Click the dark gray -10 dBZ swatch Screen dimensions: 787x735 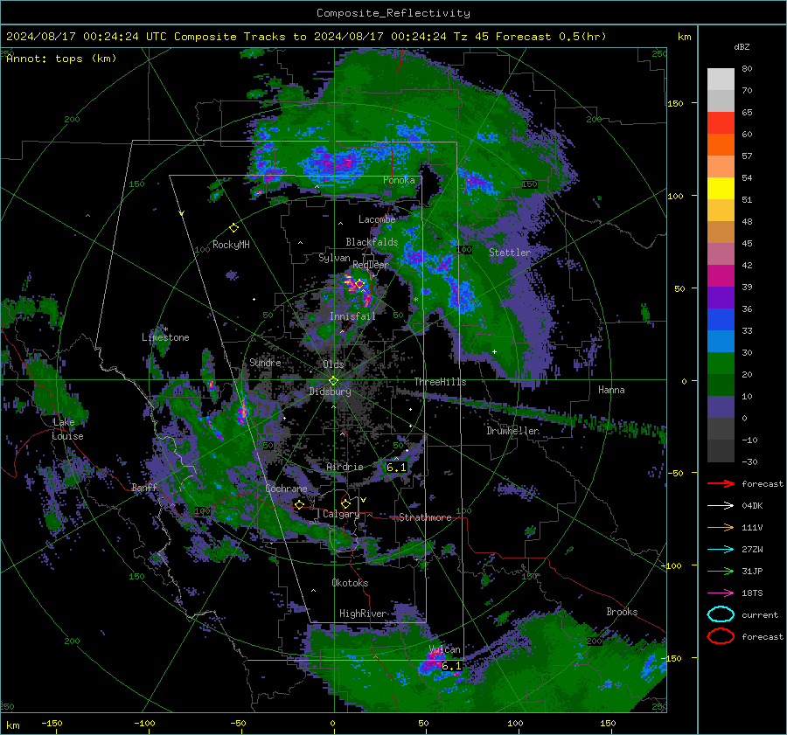pyautogui.click(x=721, y=450)
